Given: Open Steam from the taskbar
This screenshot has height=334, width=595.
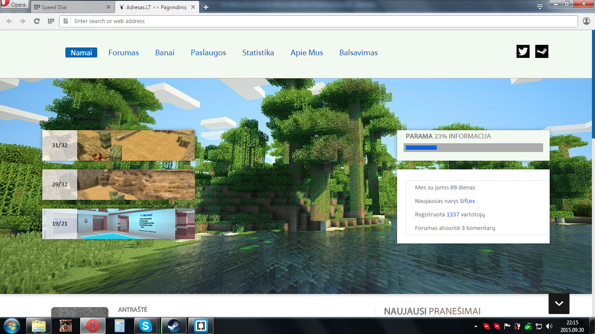Looking at the screenshot, I should 174,325.
